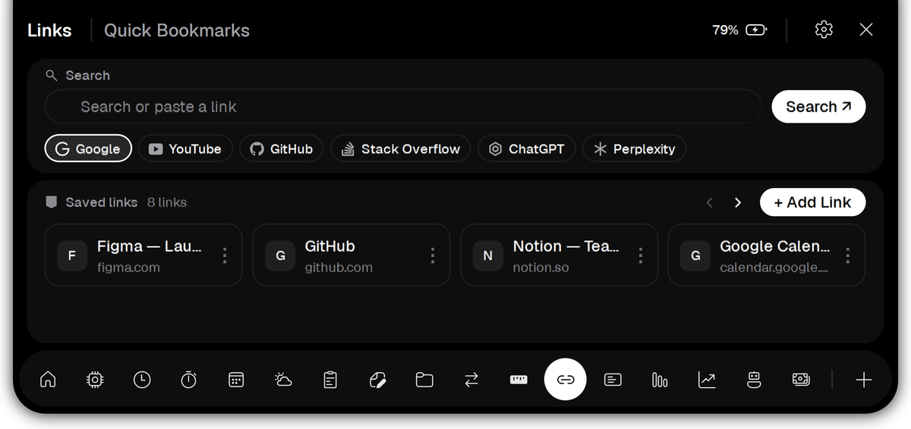Open options menu for Notion link
Screen dimensions: 911x429
(641, 255)
